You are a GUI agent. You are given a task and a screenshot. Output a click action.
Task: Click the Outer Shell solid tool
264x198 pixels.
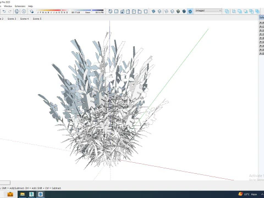(x=227, y=12)
